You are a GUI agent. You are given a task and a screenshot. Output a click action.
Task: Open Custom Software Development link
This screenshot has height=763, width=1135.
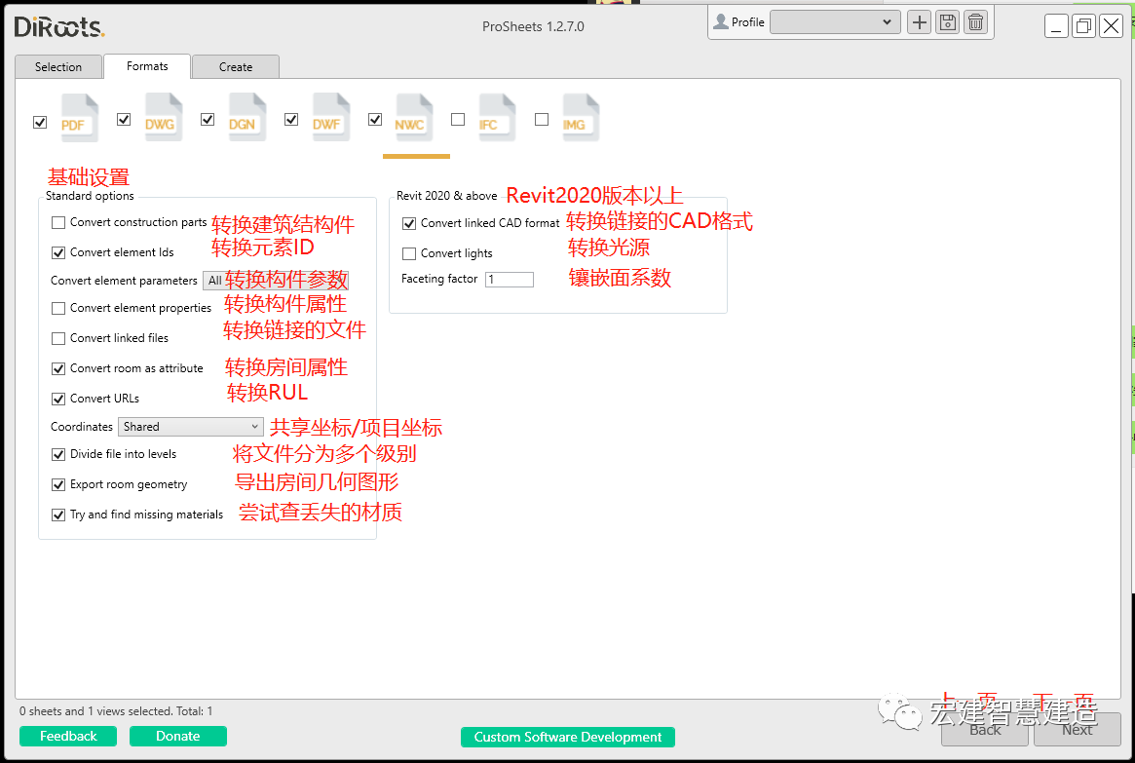click(567, 737)
